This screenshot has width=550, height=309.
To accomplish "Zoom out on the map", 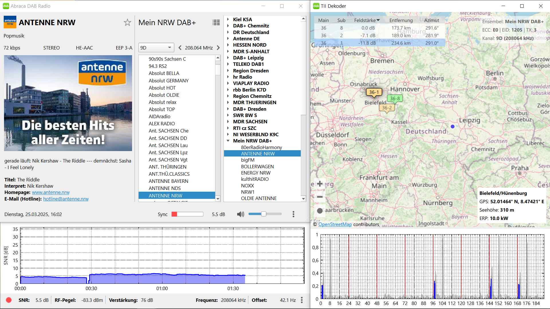I will tap(320, 197).
